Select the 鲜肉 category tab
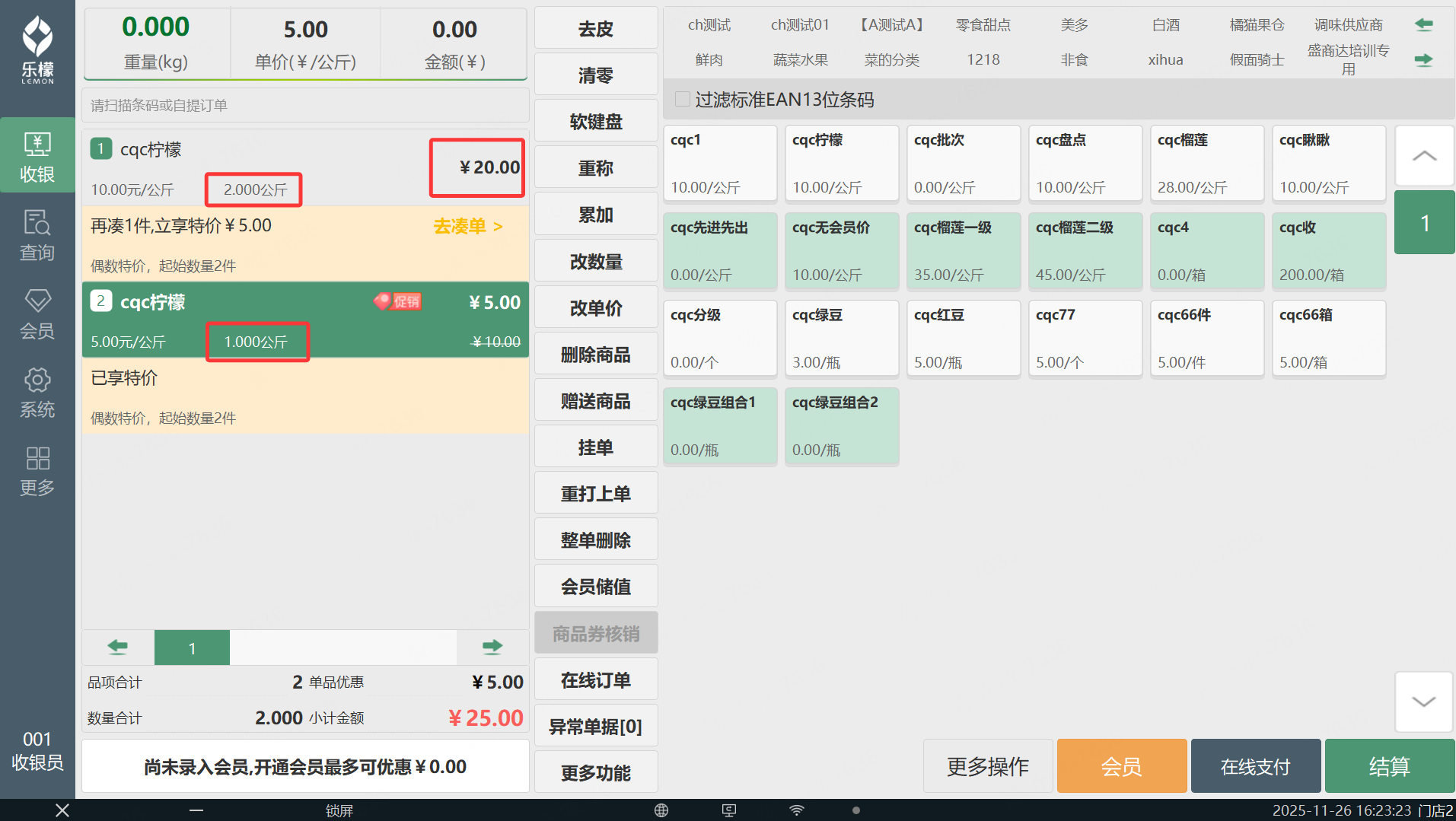 709,59
